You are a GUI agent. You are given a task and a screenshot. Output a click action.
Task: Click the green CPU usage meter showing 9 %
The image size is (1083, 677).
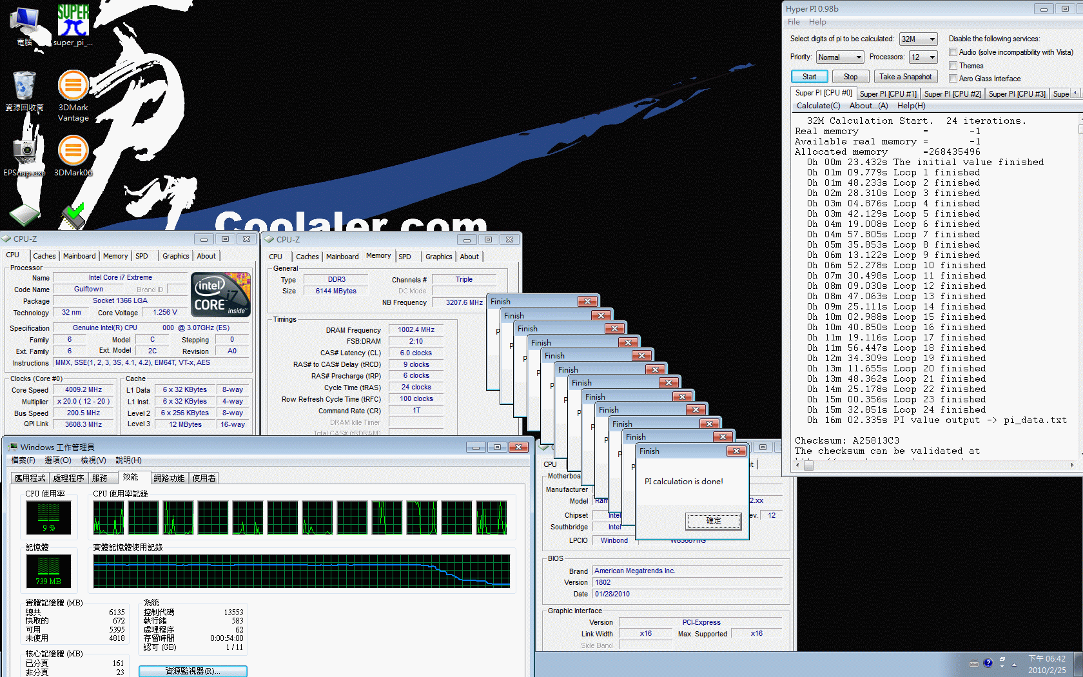(x=48, y=517)
